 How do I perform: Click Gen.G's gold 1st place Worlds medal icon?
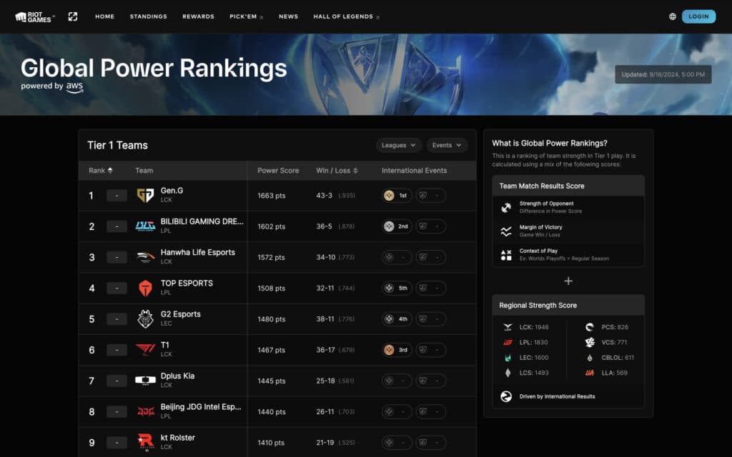389,195
